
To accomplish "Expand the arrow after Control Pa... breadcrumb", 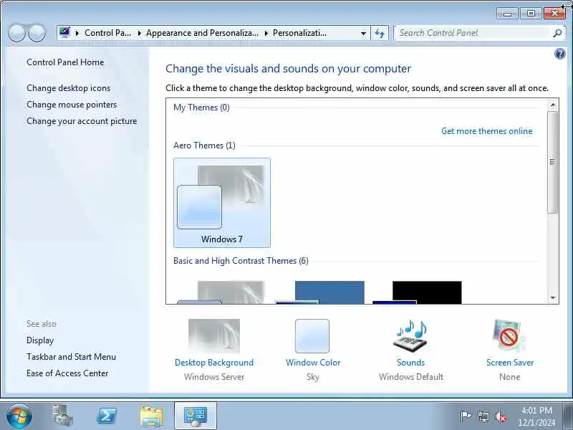I will click(140, 33).
